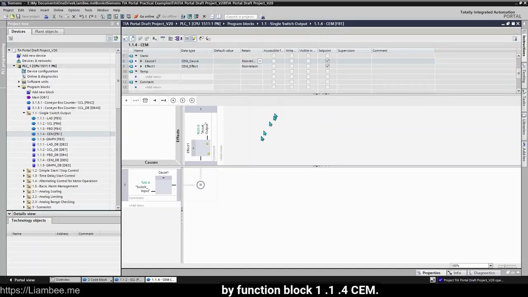Expand the Cause1 variable row
This screenshot has height=297, width=528.
(141, 61)
